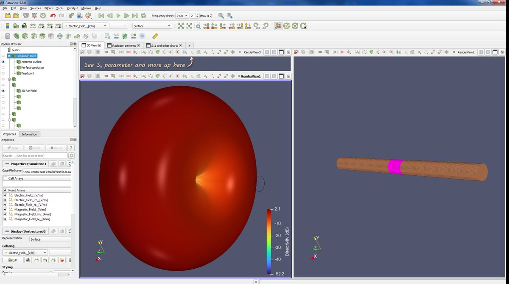This screenshot has height=284, width=509.
Task: Set view direction to +Y
Action: (x=223, y=26)
